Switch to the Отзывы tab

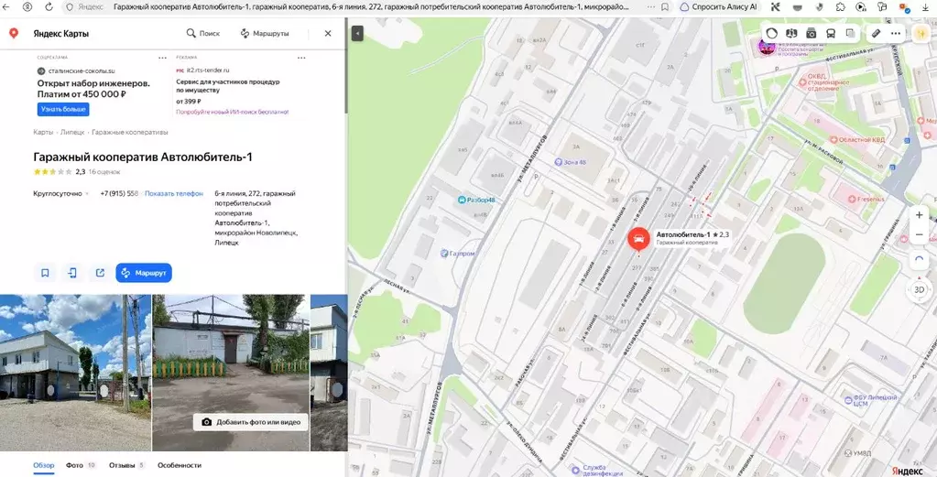click(126, 465)
